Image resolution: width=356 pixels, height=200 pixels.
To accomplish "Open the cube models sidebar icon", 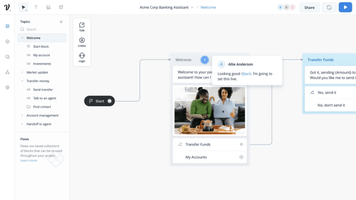I will pyautogui.click(x=8, y=42).
